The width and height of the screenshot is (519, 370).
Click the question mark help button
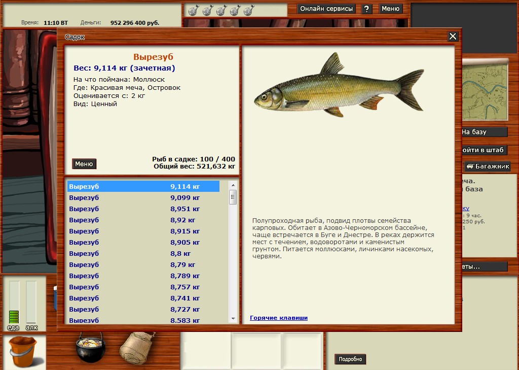pyautogui.click(x=366, y=9)
